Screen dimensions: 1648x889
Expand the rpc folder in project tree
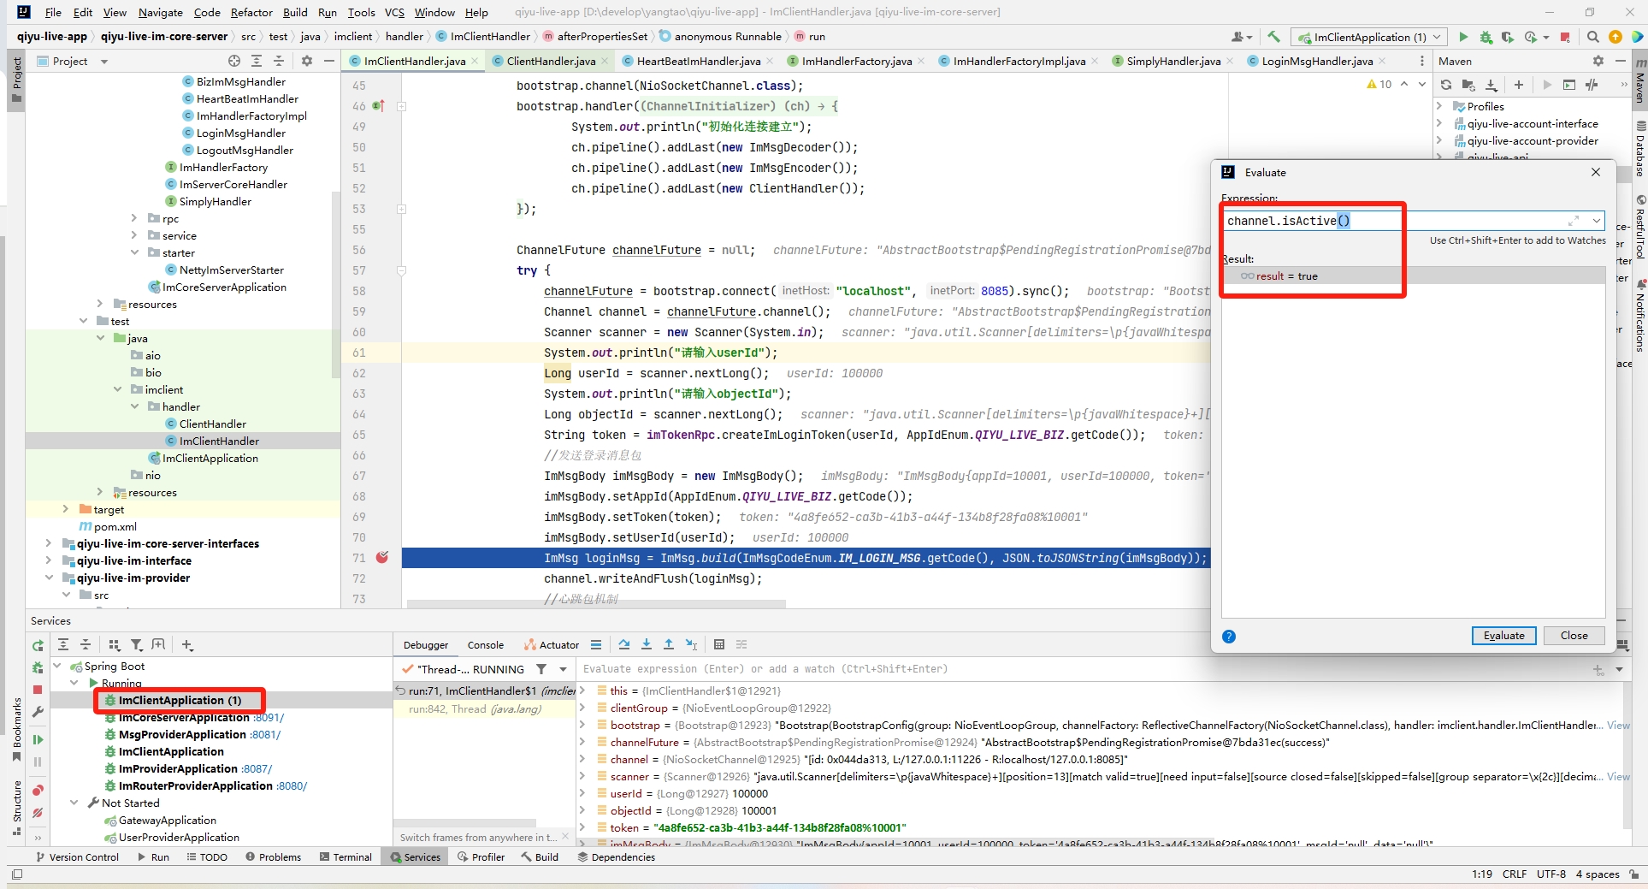[x=134, y=218]
